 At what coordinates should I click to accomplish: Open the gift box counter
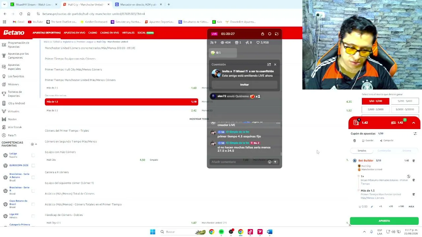pyautogui.click(x=238, y=42)
